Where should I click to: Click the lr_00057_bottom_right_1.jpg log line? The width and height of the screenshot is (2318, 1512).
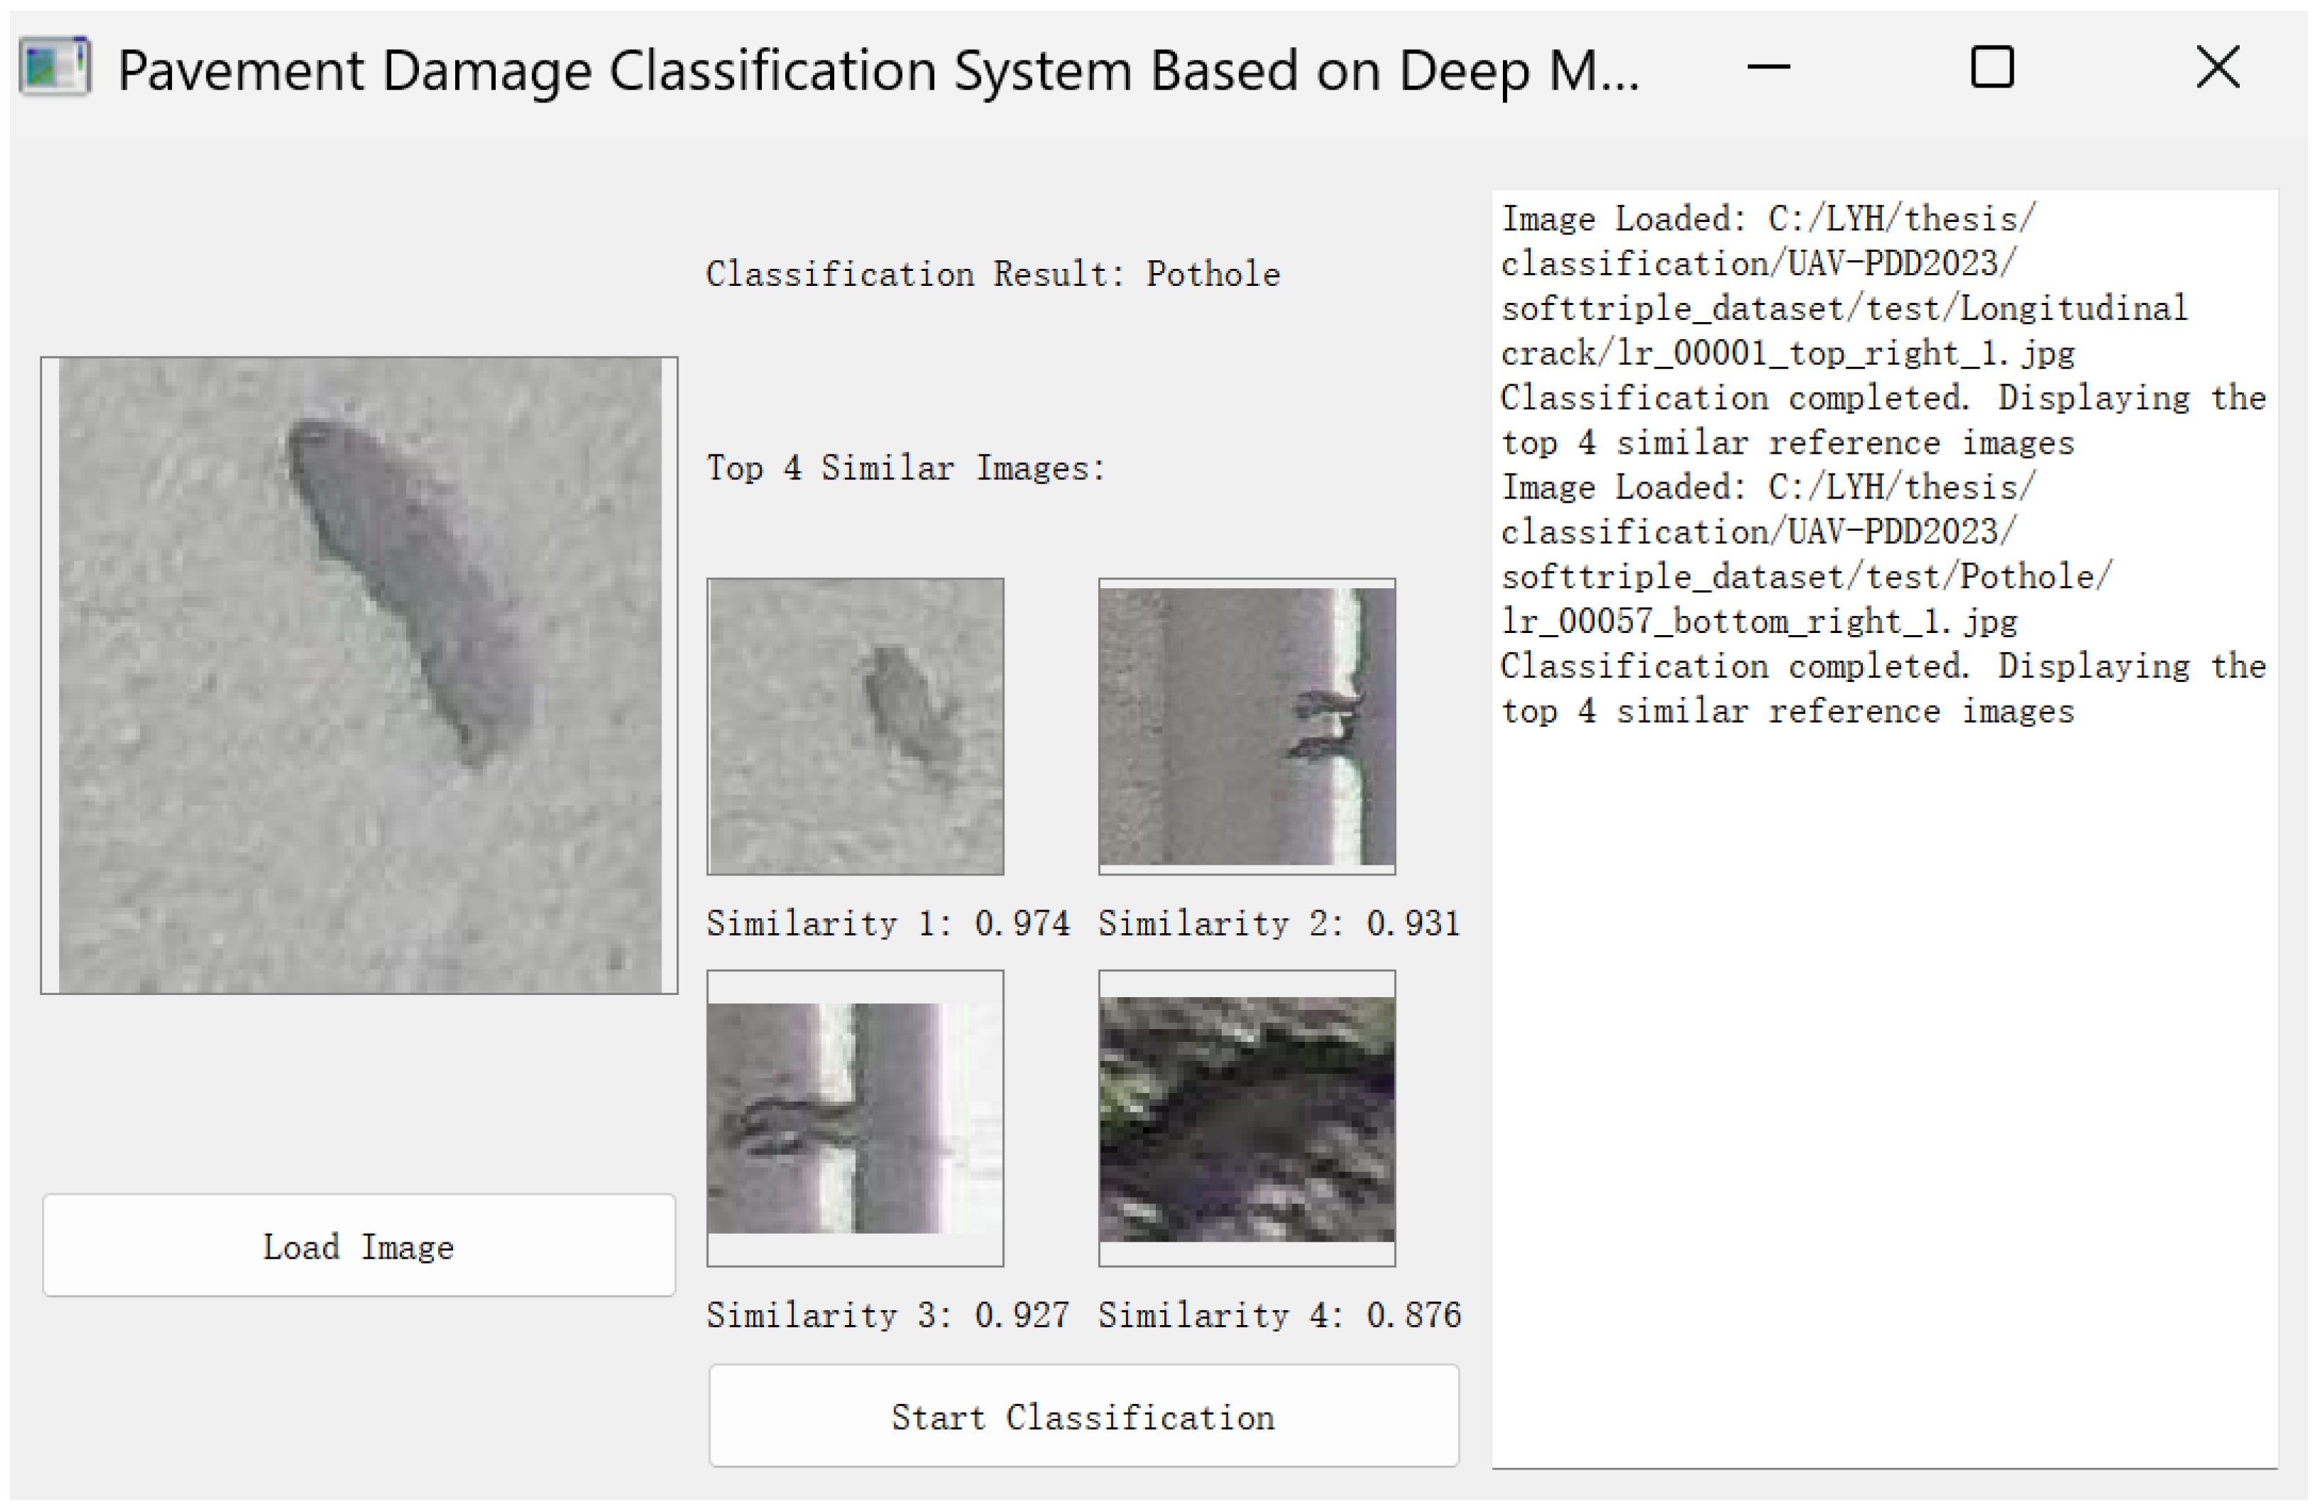[x=1758, y=621]
